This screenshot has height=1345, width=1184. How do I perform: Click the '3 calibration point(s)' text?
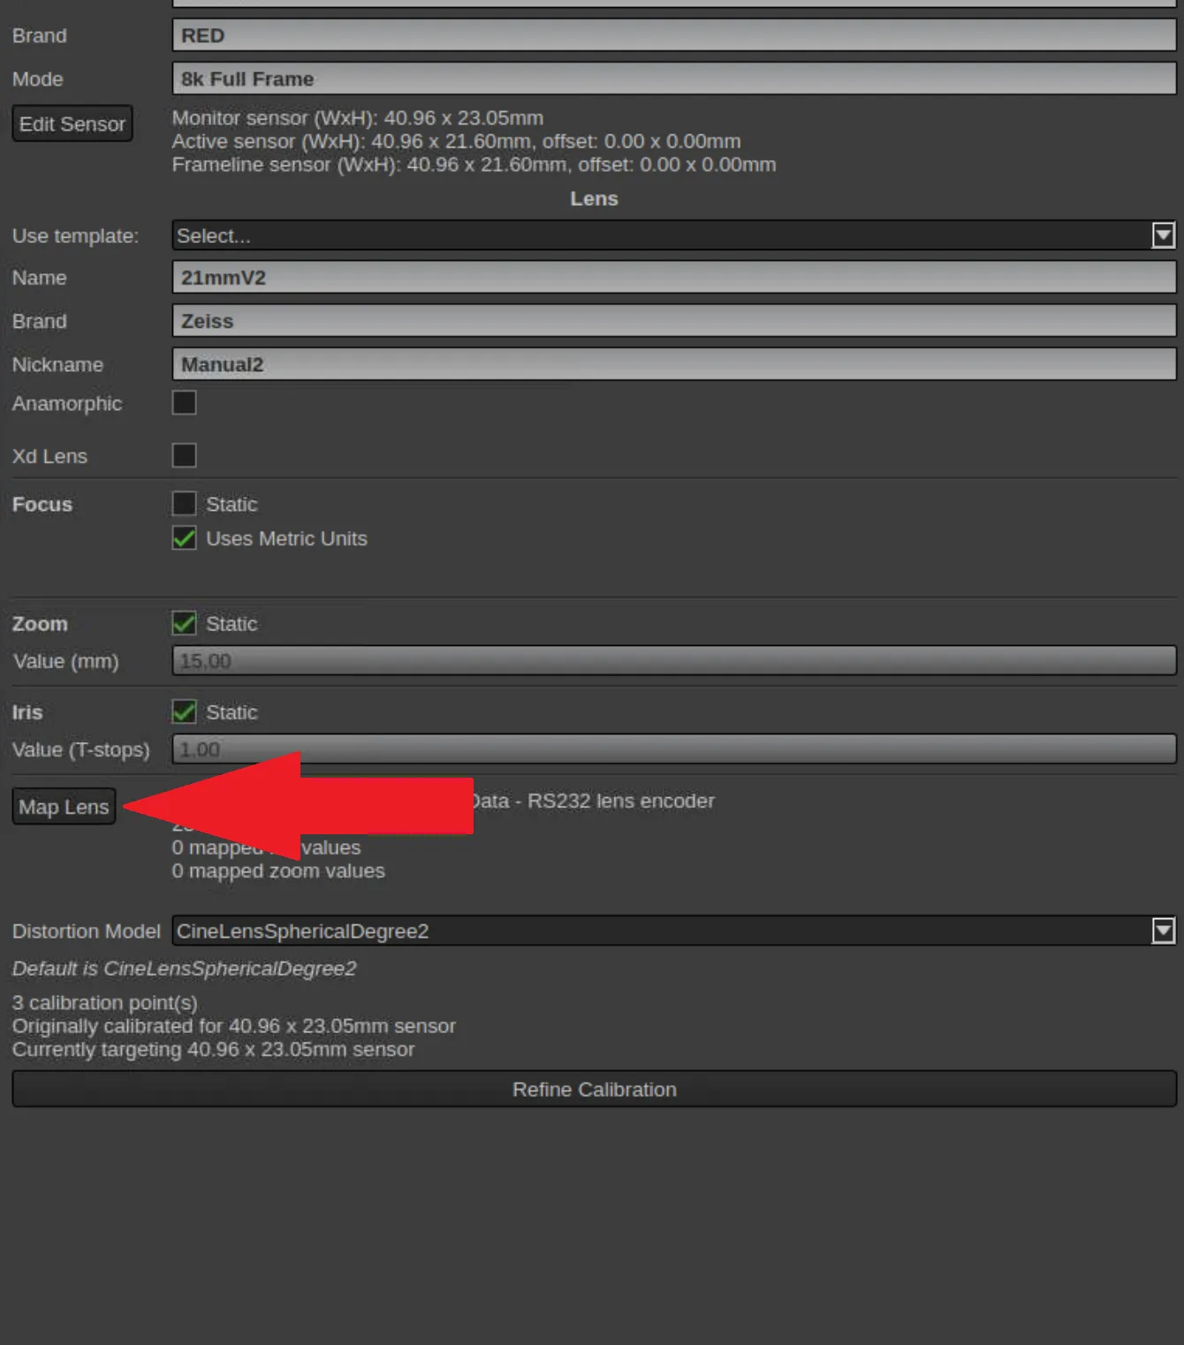pos(104,1003)
